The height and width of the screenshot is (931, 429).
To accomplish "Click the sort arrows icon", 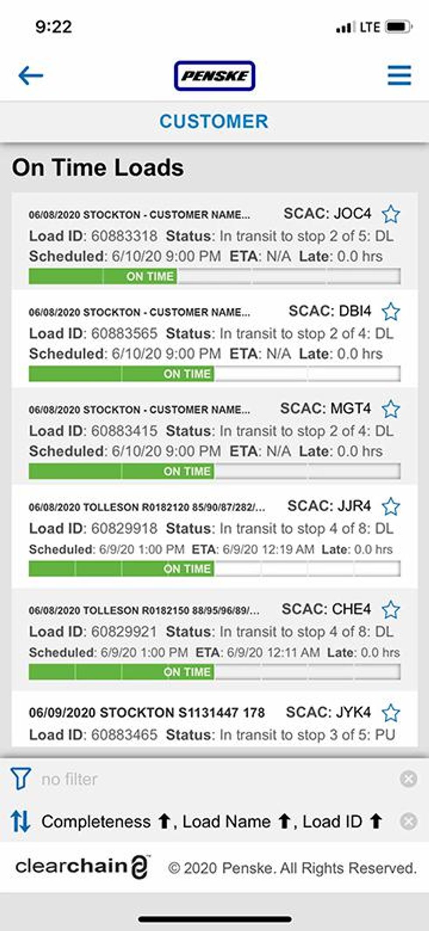I will coord(21,821).
